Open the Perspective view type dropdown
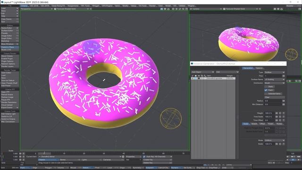Screen dimensions: 302x170 click(x=36, y=9)
